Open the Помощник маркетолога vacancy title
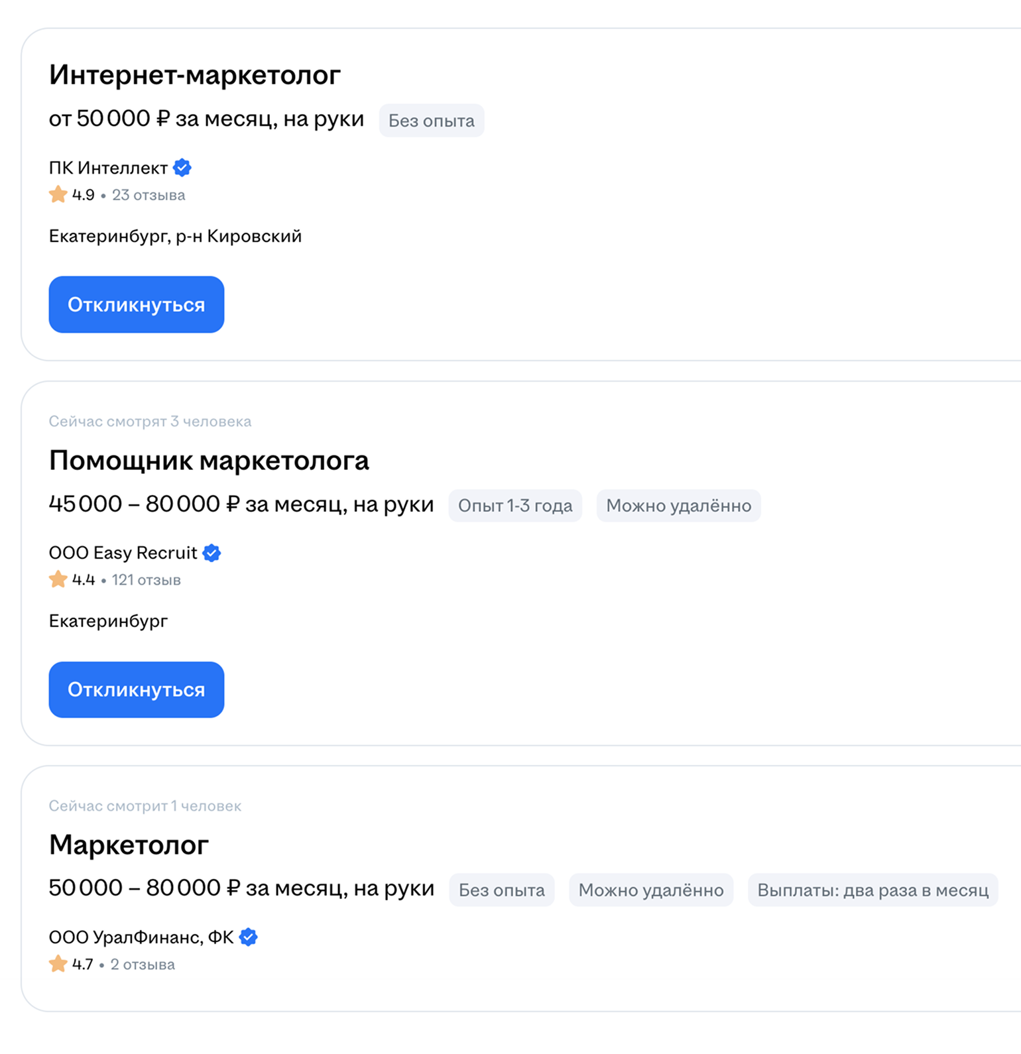 (x=210, y=460)
